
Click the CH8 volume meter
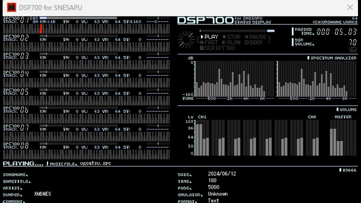(312, 138)
